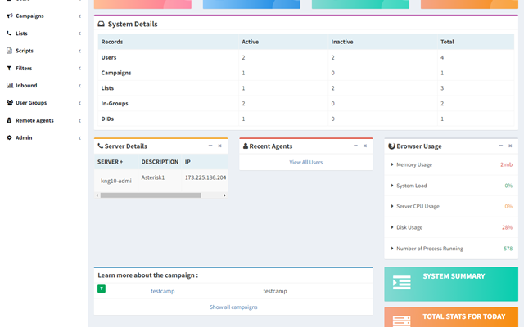Click the Server CPU Usage entry
Image resolution: width=524 pixels, height=327 pixels.
(x=451, y=206)
